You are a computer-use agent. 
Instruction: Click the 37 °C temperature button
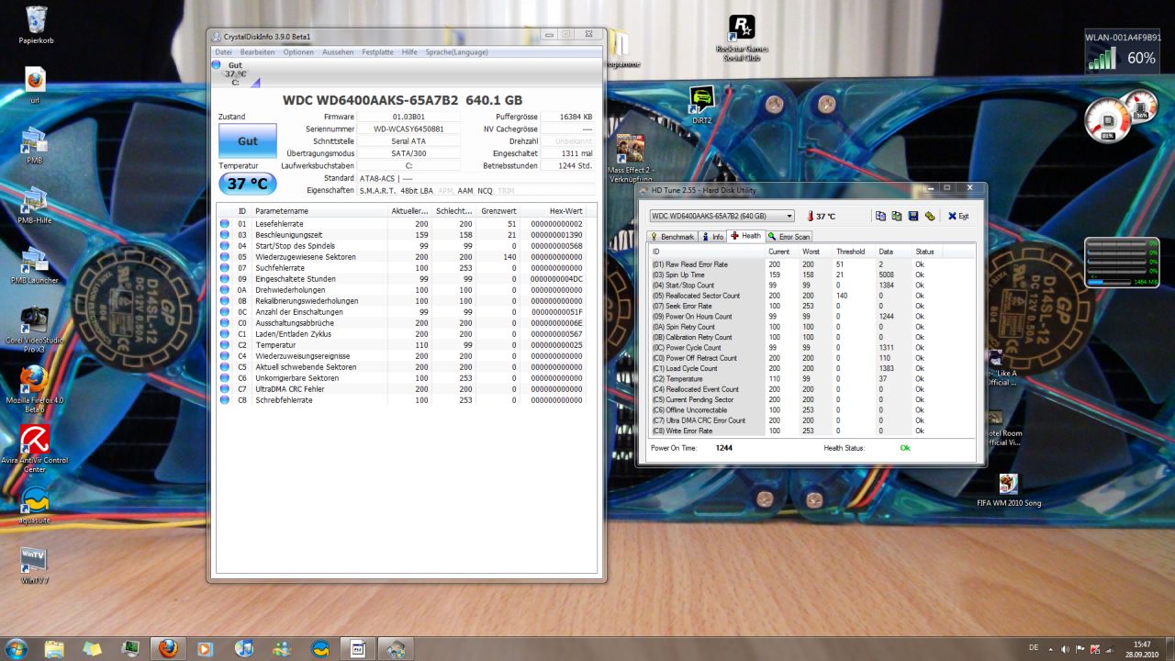pos(247,184)
